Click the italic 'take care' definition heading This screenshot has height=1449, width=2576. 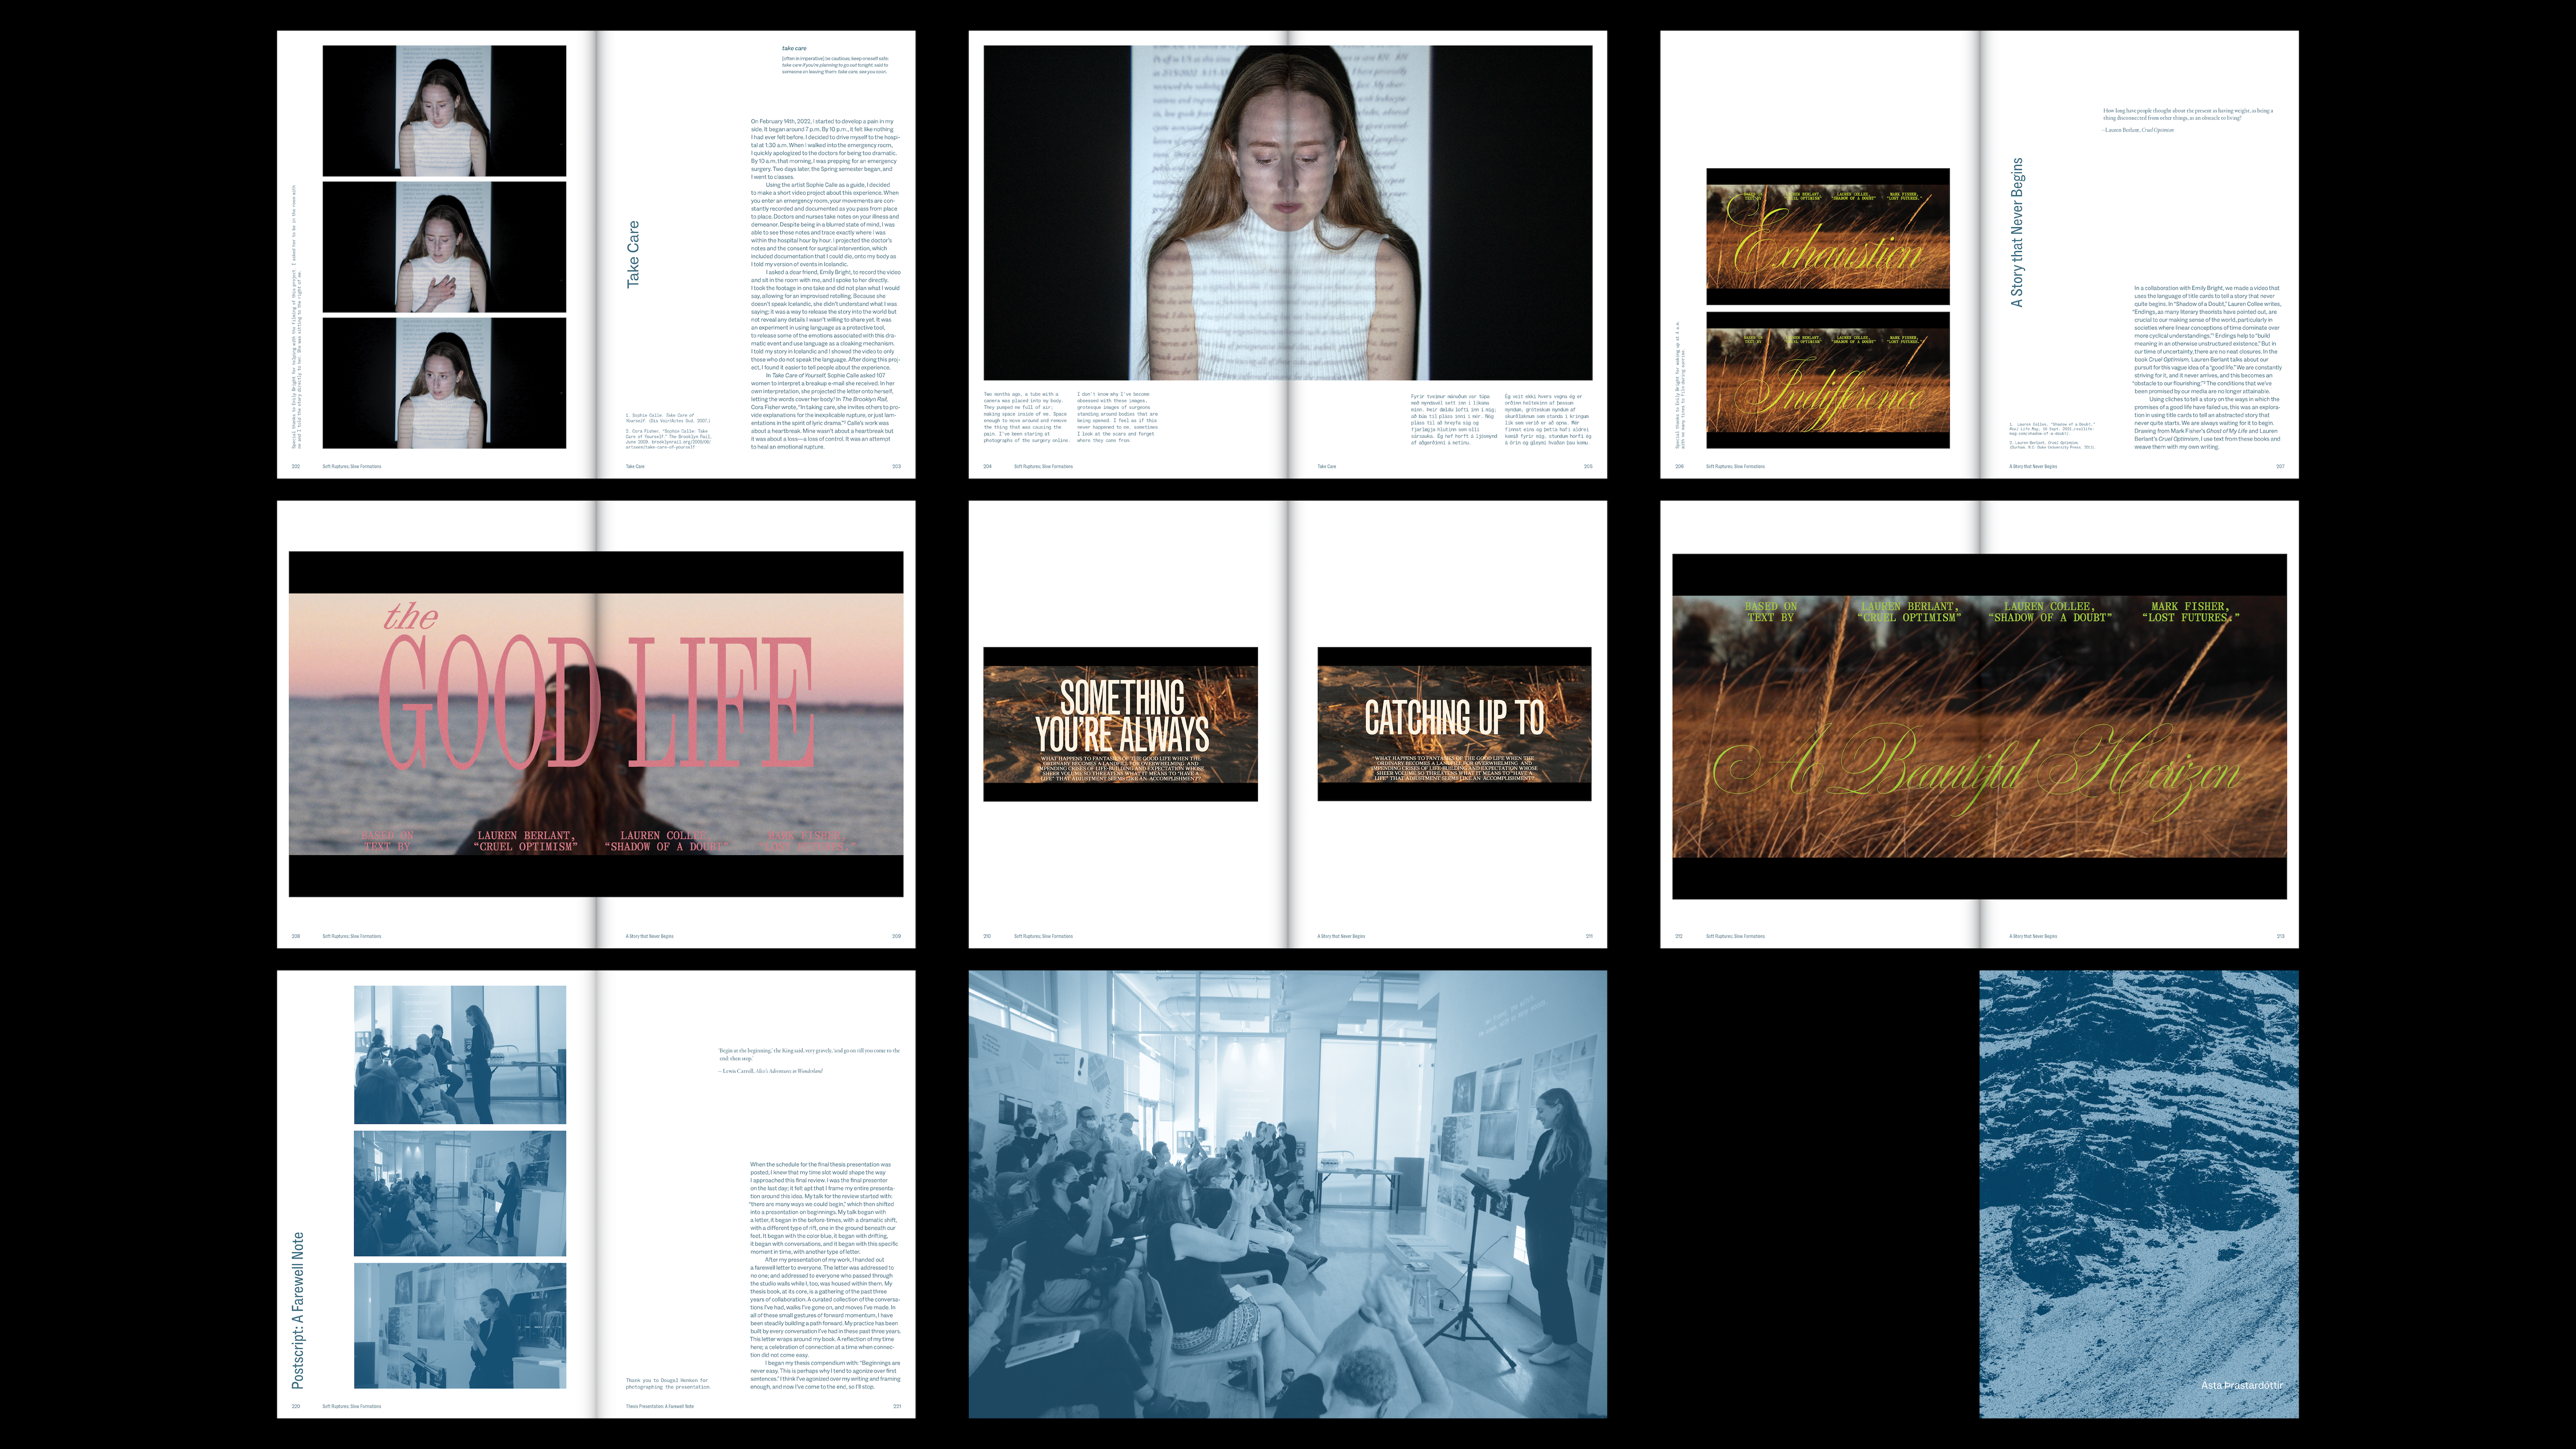coord(794,48)
